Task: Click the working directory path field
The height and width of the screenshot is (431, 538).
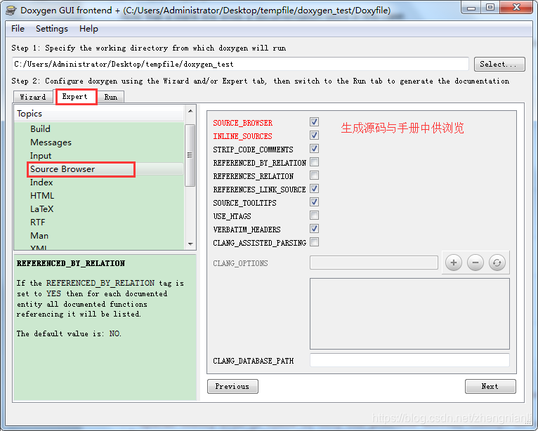Action: (240, 64)
